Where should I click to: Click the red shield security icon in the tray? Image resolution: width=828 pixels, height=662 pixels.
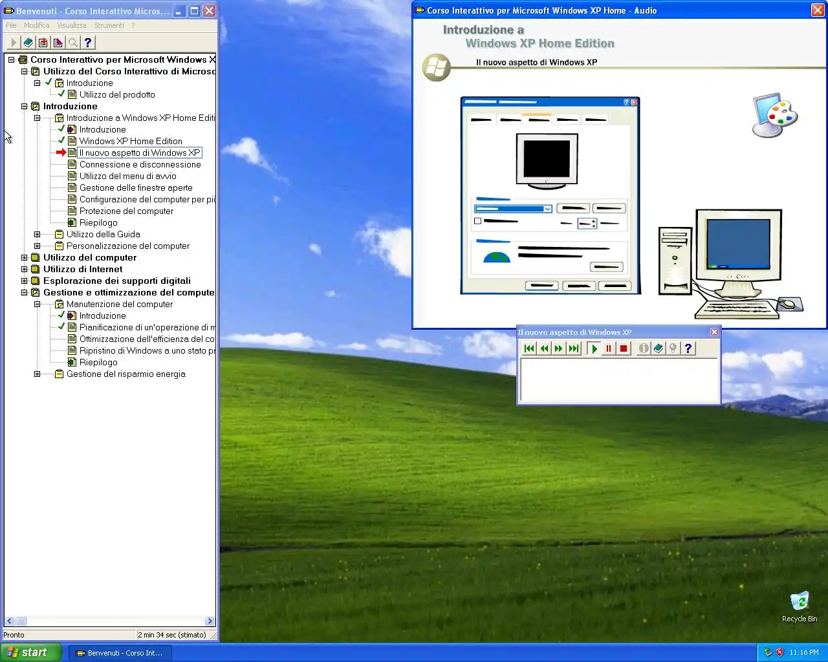pos(779,652)
